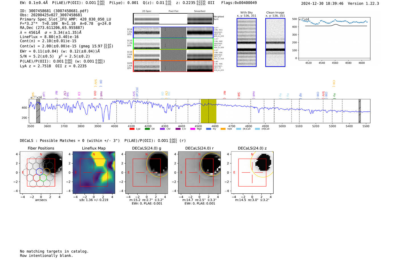
Task: Click the ID 3007458681 text line
Action: tap(54, 11)
